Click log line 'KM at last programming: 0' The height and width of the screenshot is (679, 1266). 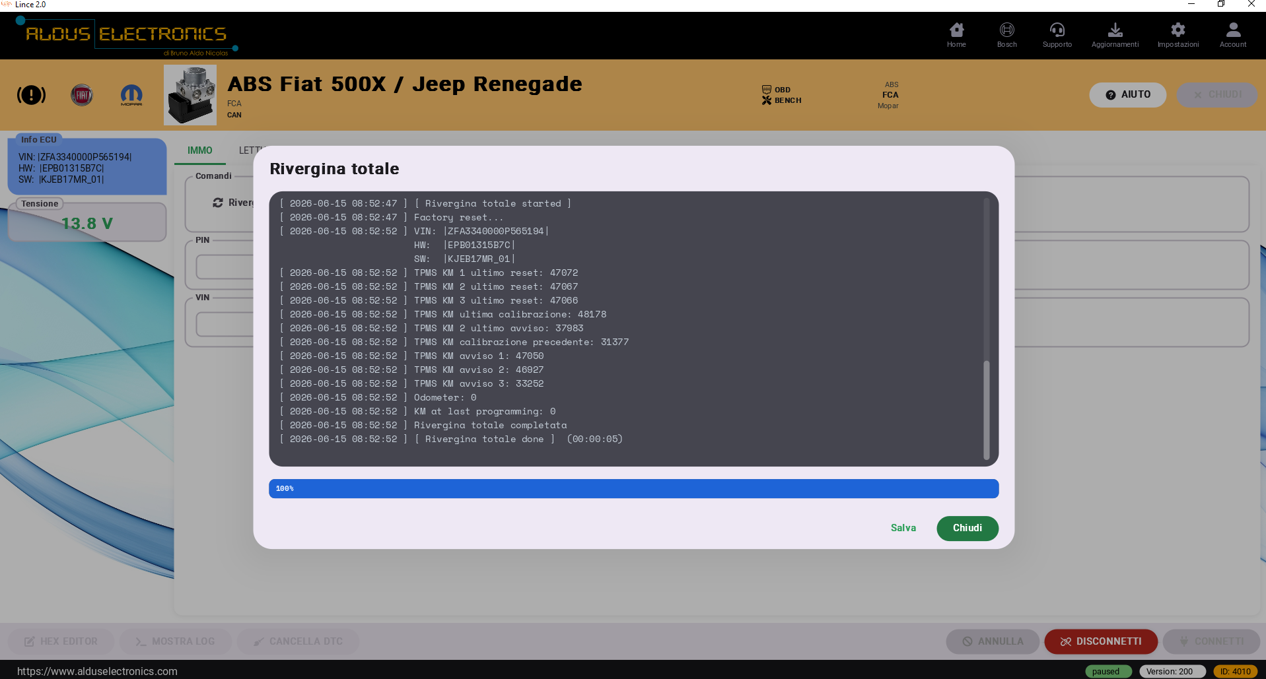(x=417, y=411)
